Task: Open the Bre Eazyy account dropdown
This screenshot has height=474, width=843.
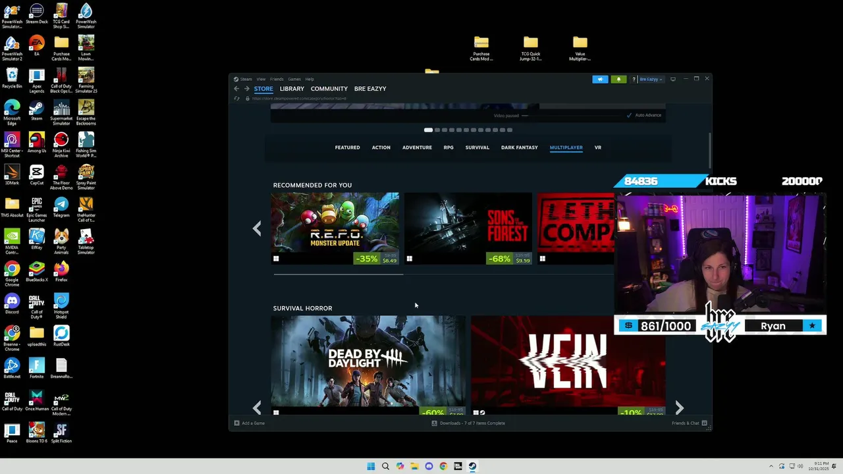Action: pyautogui.click(x=651, y=79)
